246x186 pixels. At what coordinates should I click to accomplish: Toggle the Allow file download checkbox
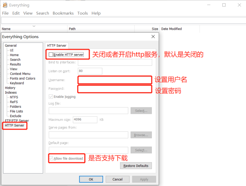click(x=51, y=159)
